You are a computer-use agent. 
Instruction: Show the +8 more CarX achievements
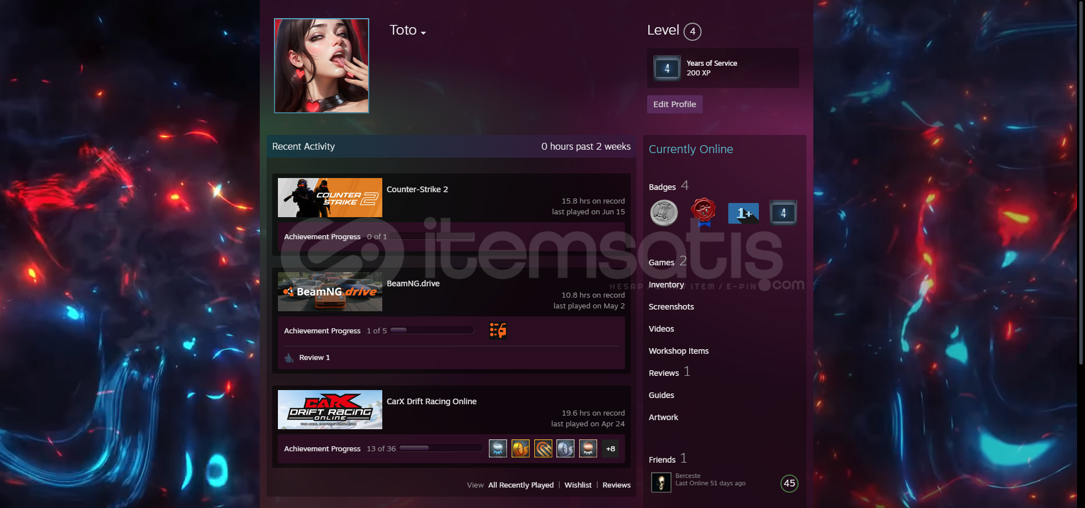[x=611, y=448]
